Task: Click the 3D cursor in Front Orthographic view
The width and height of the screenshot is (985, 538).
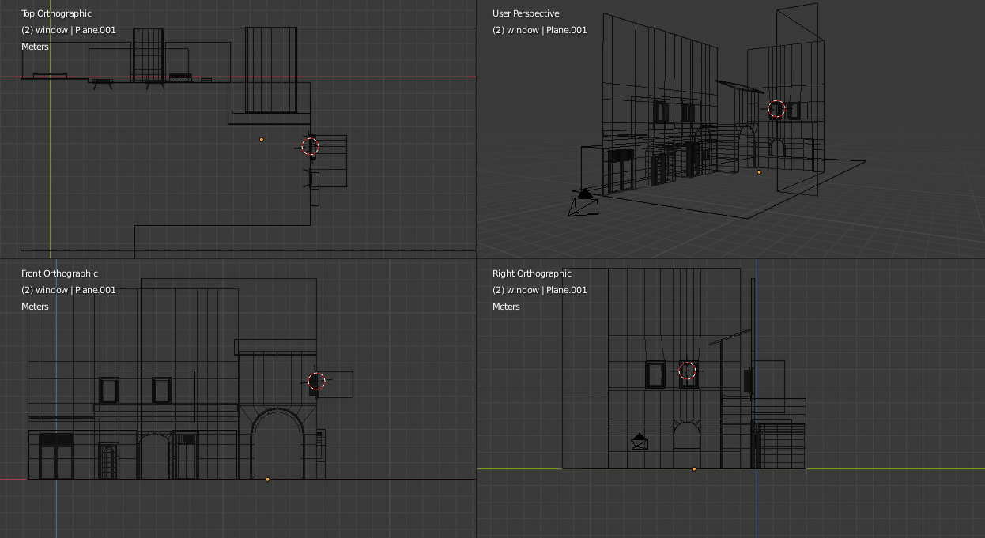Action: click(x=316, y=382)
